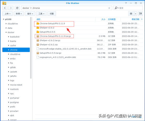The image size is (145, 121).
Task: Select Ghelper-v2.6.2.zip archive icon
Action: point(38,45)
